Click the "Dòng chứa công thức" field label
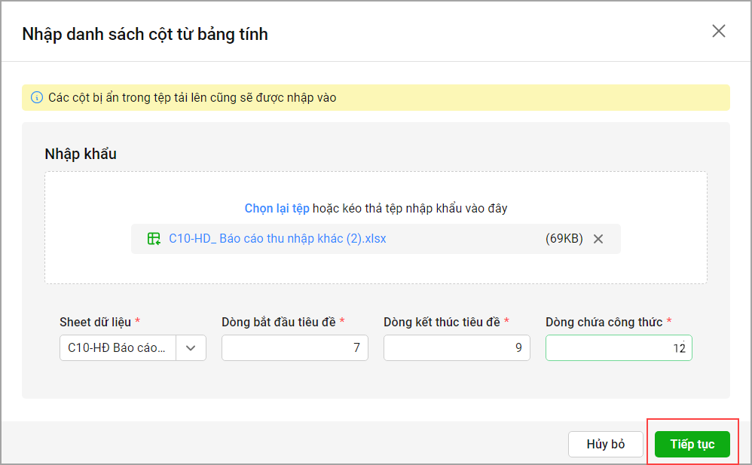Screen dimensions: 752x465 (x=604, y=322)
